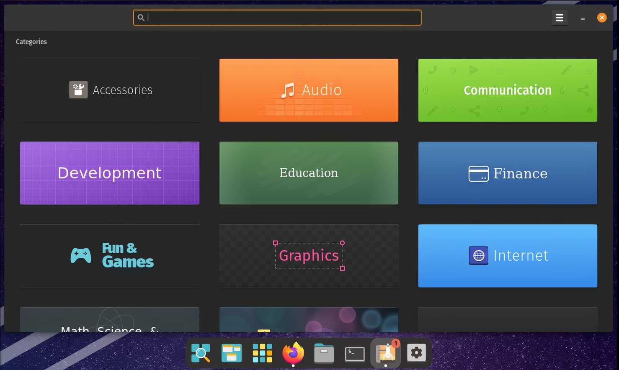This screenshot has height=370, width=619.
Task: Open the Internet category
Action: [507, 255]
